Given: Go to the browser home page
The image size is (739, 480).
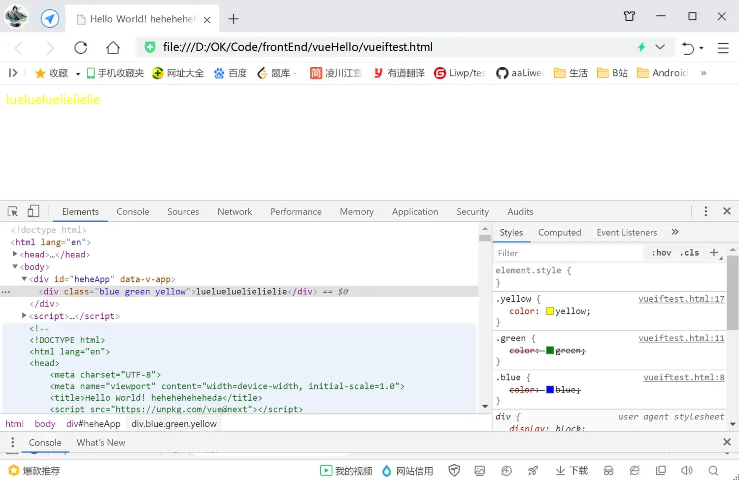Looking at the screenshot, I should [x=113, y=47].
